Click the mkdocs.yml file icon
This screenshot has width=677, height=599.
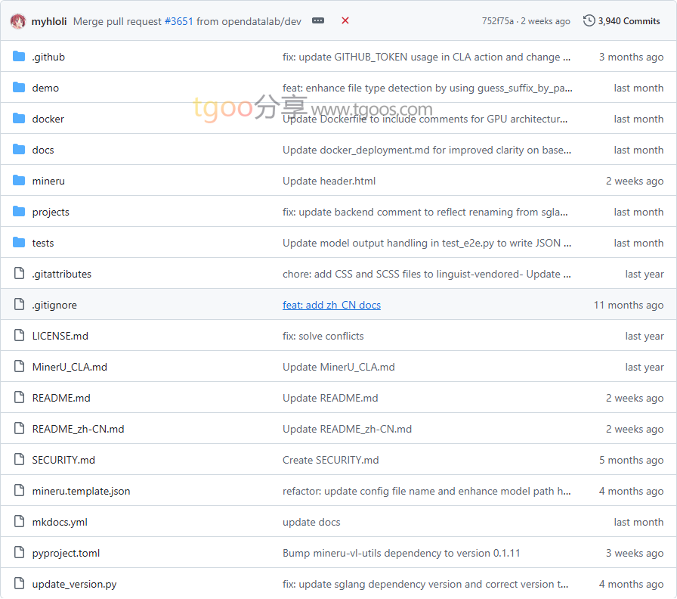[20, 522]
